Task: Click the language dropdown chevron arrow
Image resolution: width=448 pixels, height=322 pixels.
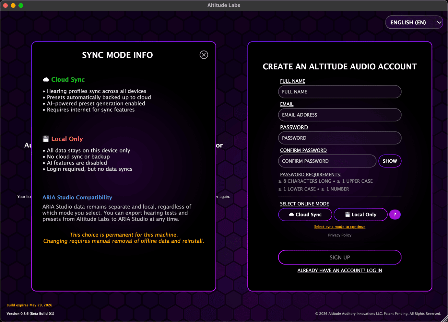Action: click(x=439, y=22)
